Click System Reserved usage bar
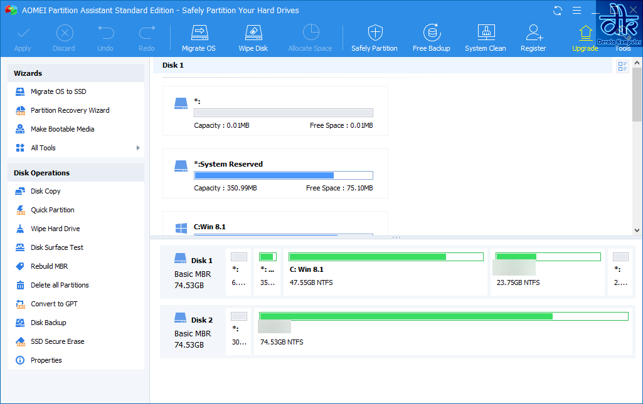 pos(284,175)
